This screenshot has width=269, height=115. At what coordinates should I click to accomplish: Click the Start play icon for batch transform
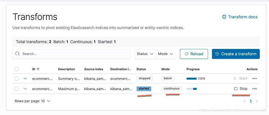point(235,79)
